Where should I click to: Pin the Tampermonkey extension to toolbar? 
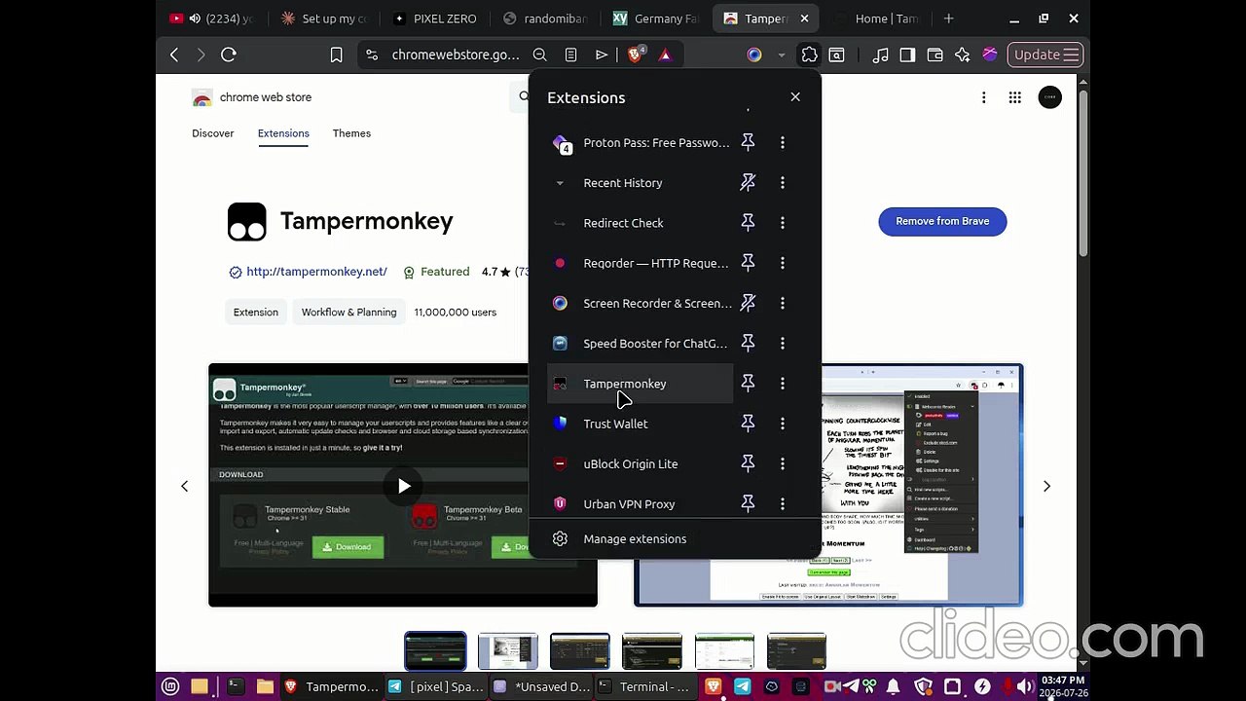(x=748, y=384)
